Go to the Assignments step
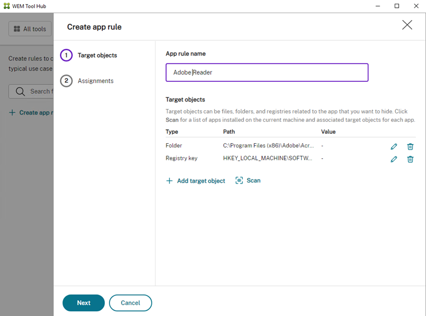 [95, 81]
